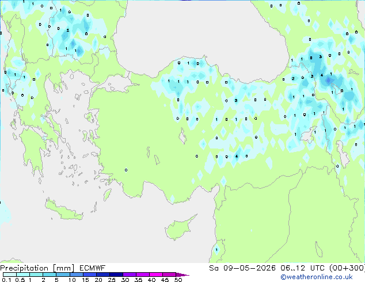This screenshot has width=365, height=282.
Task: Click the '15' legend scale label
Action: (x=85, y=280)
